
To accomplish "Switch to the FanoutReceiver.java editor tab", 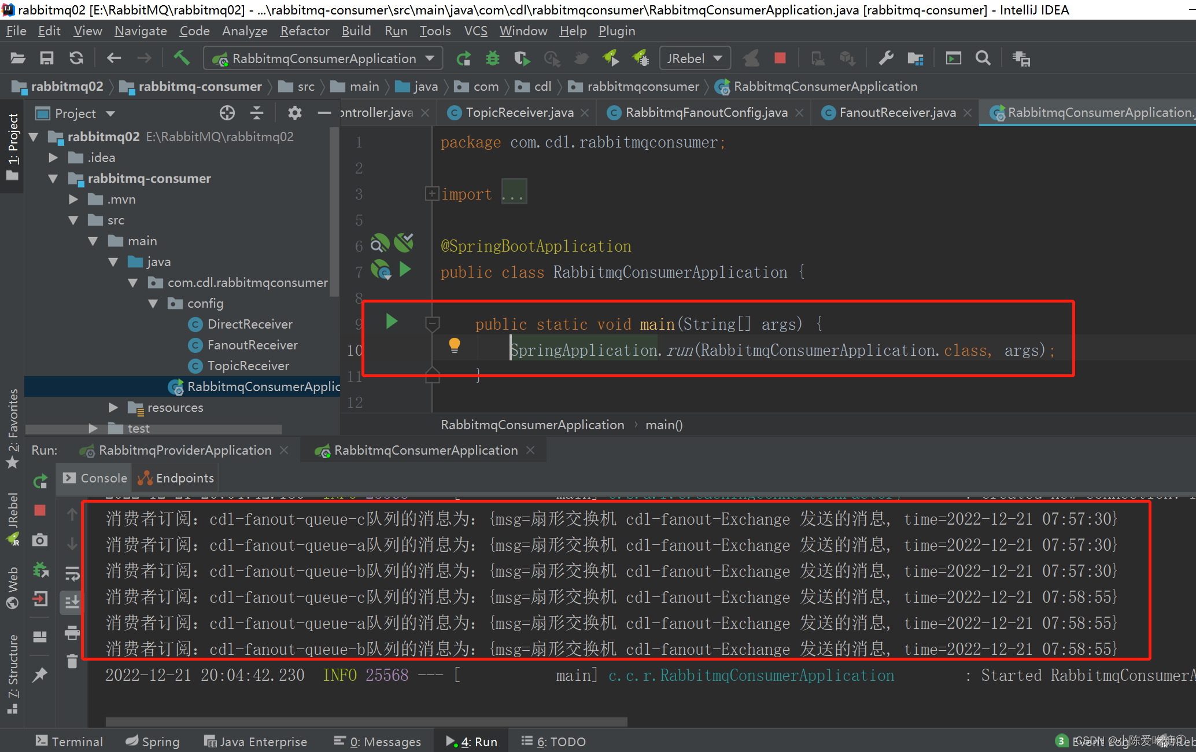I will (896, 113).
